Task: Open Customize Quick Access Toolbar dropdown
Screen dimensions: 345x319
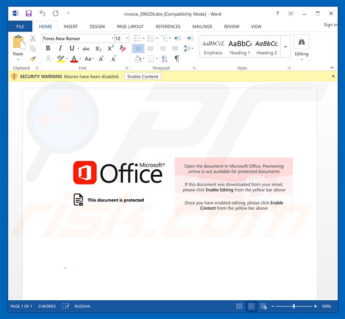Action: tap(68, 13)
